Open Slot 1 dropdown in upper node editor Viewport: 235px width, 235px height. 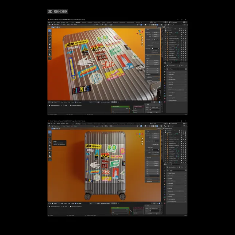coord(93,102)
